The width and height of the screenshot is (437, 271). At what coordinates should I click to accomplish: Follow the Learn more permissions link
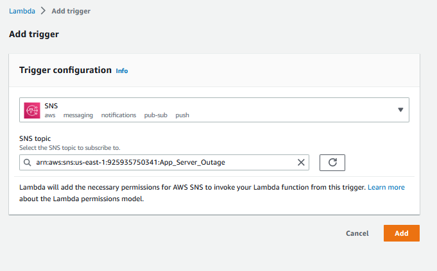point(386,188)
